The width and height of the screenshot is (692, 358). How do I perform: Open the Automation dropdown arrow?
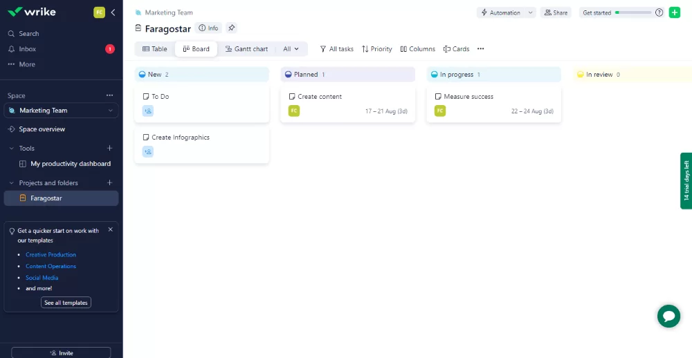[531, 12]
